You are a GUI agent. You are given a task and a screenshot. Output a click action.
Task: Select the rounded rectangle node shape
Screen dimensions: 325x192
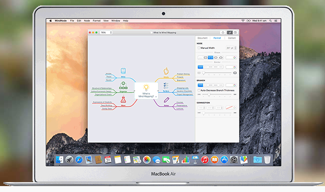coord(205,57)
